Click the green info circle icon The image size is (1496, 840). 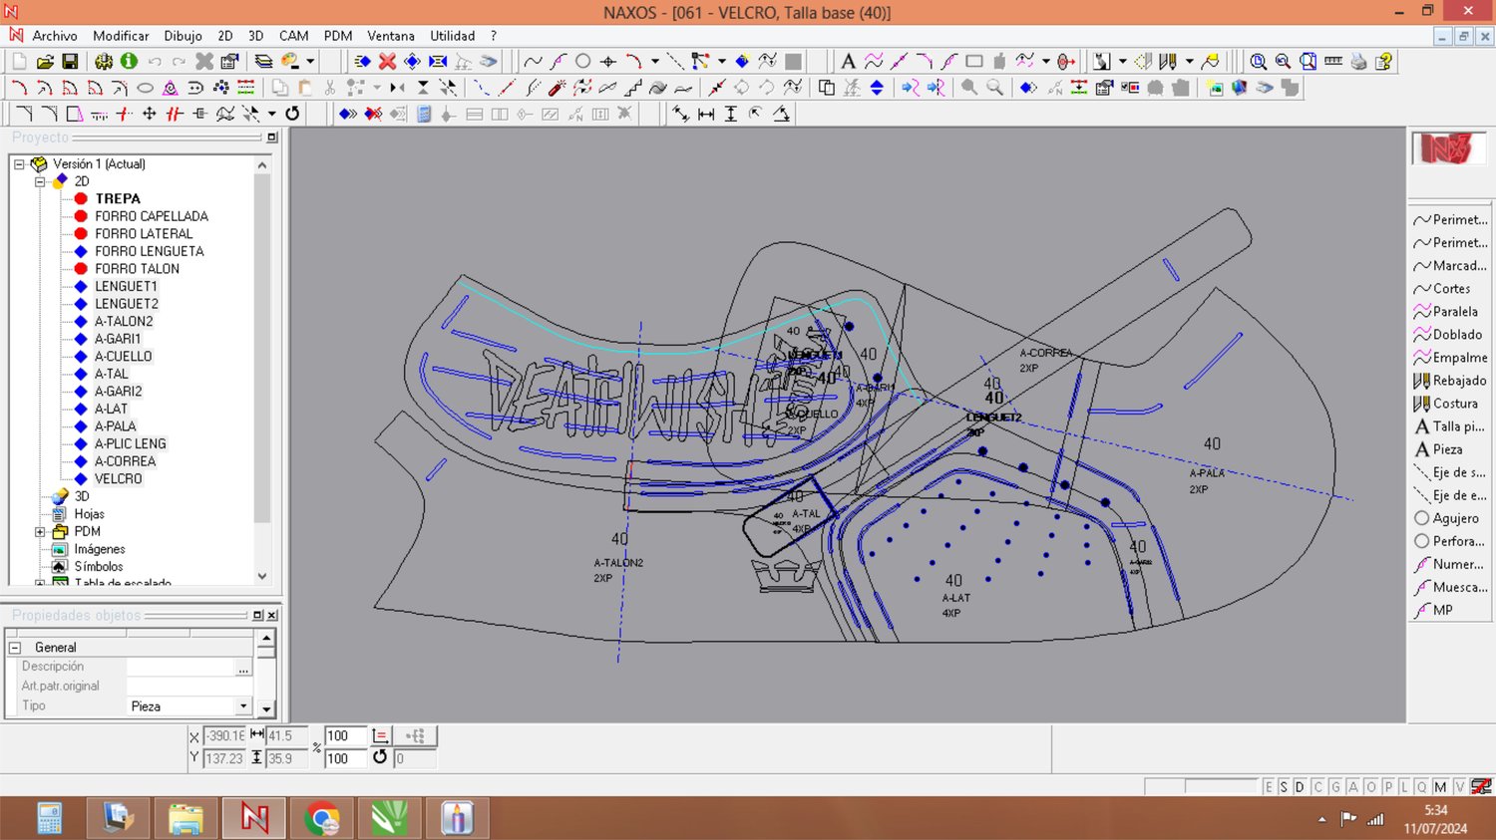(129, 61)
